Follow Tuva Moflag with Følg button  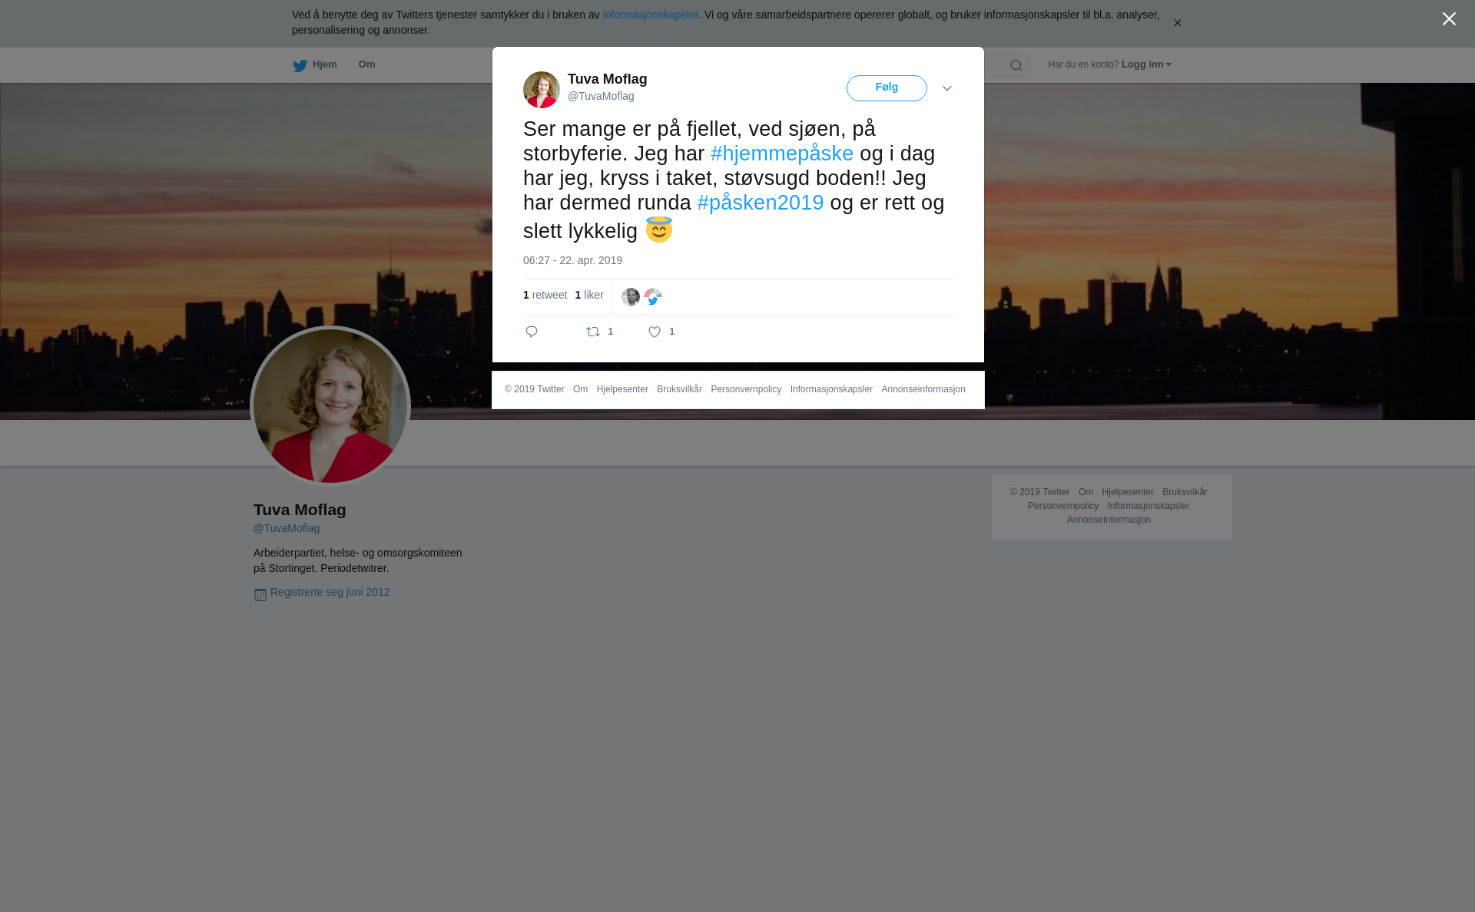pyautogui.click(x=887, y=88)
